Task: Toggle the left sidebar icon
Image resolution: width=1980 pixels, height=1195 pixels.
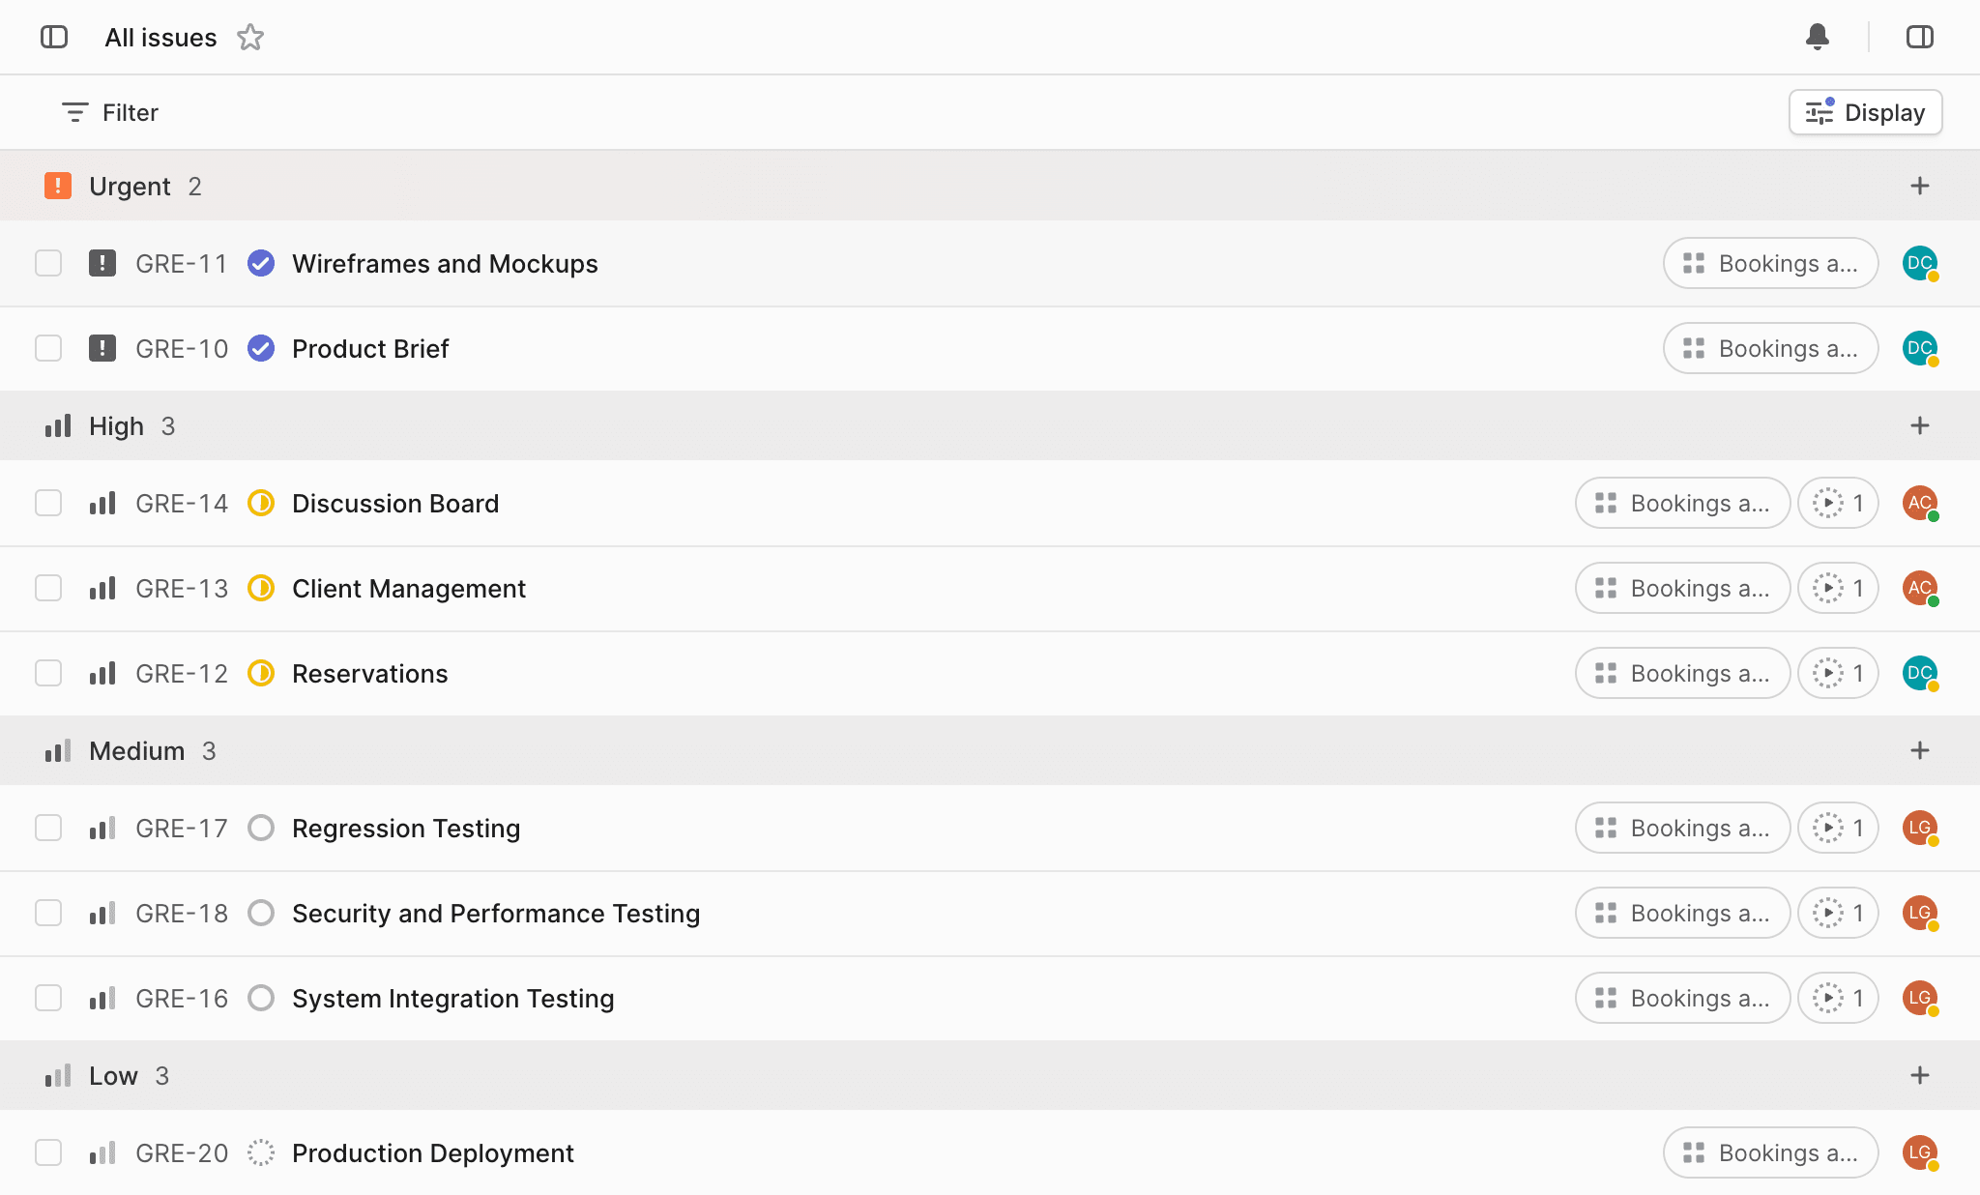Action: 54,37
